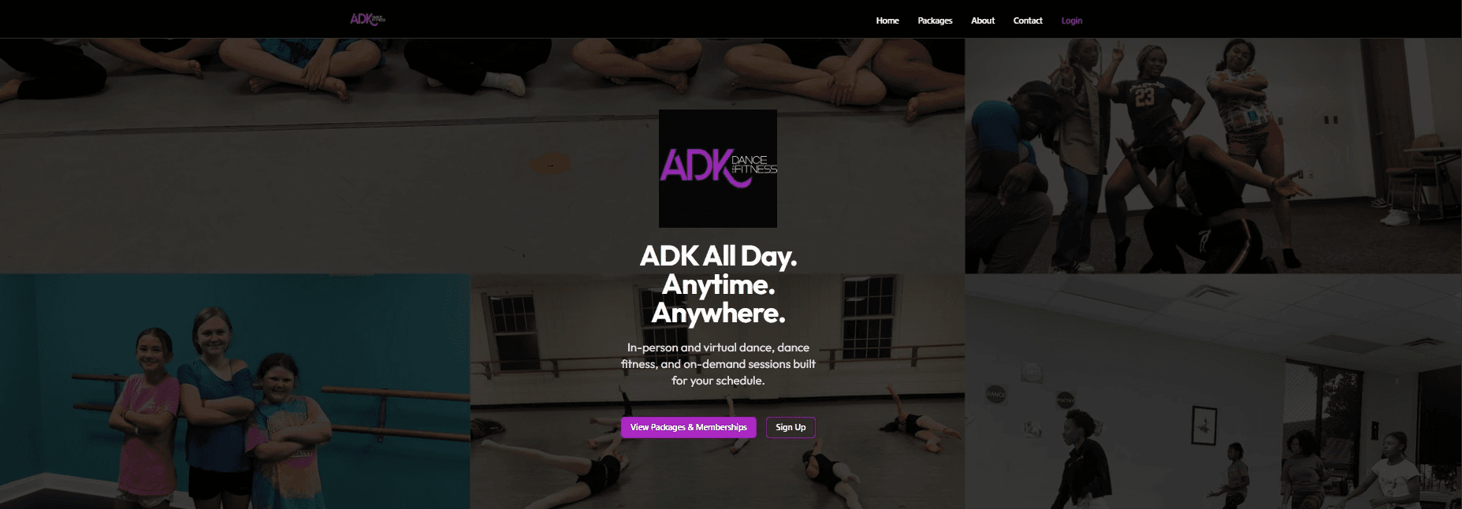Click the ADK Dance Fitness hero logo image
The width and height of the screenshot is (1462, 509).
point(718,169)
